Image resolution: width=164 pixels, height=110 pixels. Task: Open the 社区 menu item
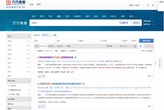click(31, 4)
